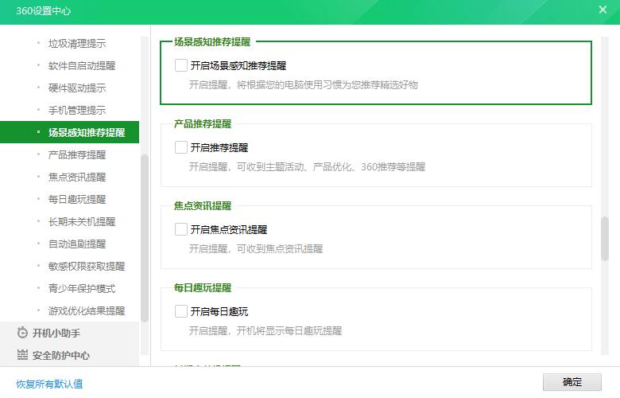Click the 产品推荐提醒 section heading
This screenshot has height=398, width=620.
pos(203,123)
